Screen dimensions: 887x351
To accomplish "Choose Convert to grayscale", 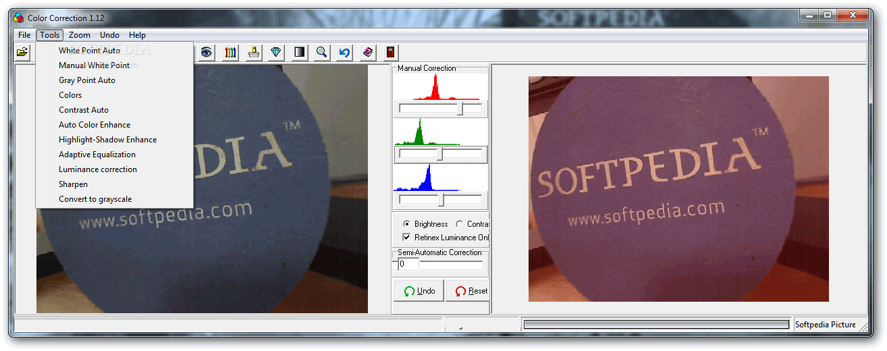I will 115,199.
